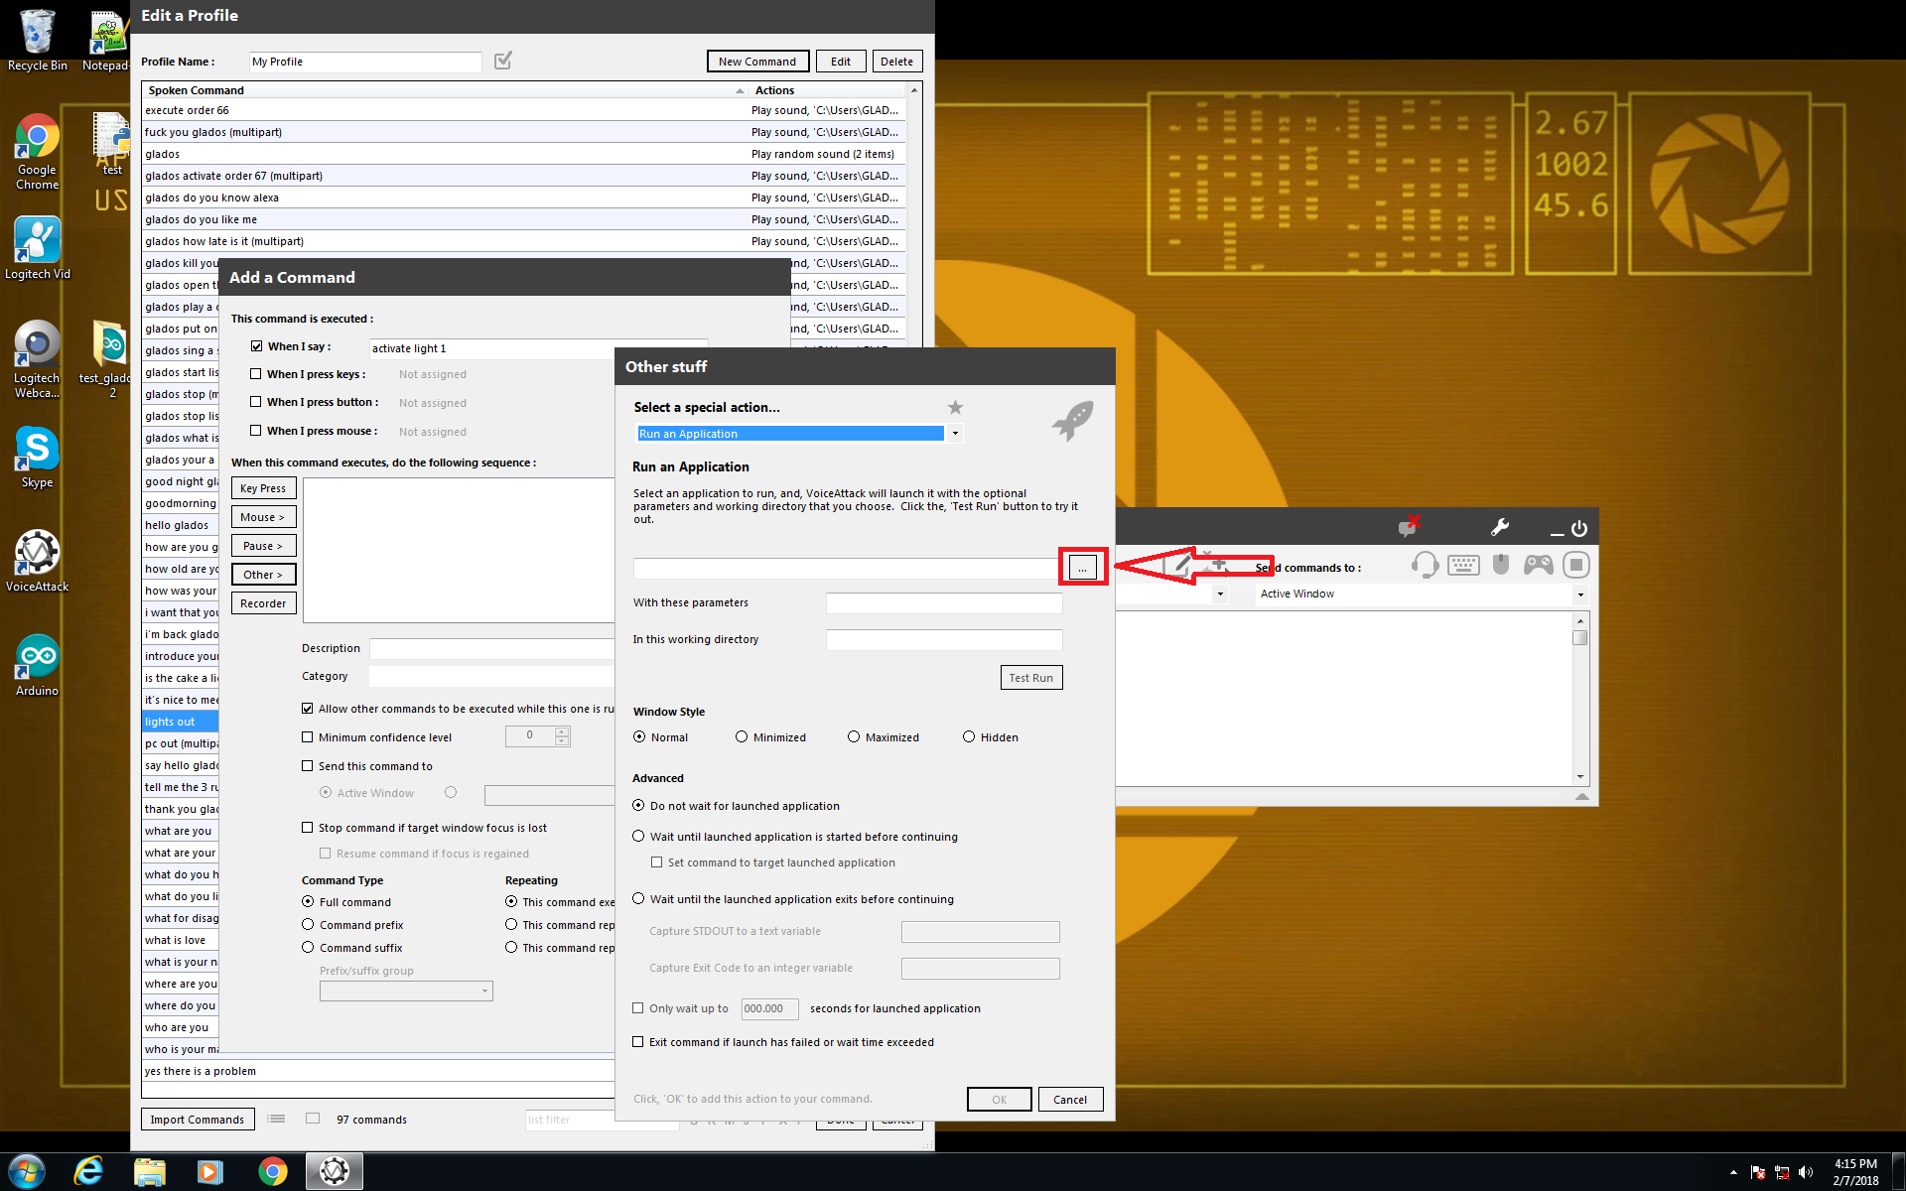Open the 'Mouse >' action menu
The height and width of the screenshot is (1191, 1906).
[263, 517]
